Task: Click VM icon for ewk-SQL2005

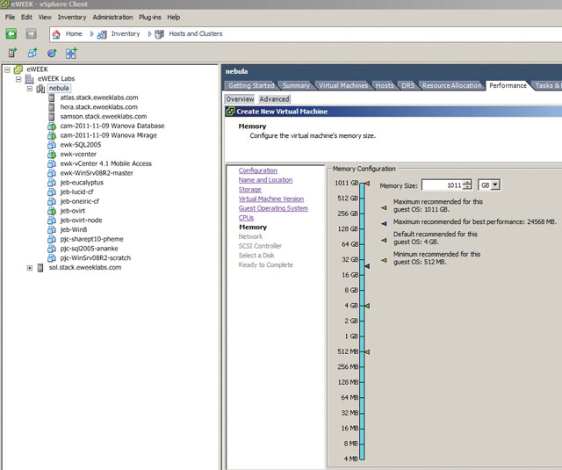Action: 52,145
